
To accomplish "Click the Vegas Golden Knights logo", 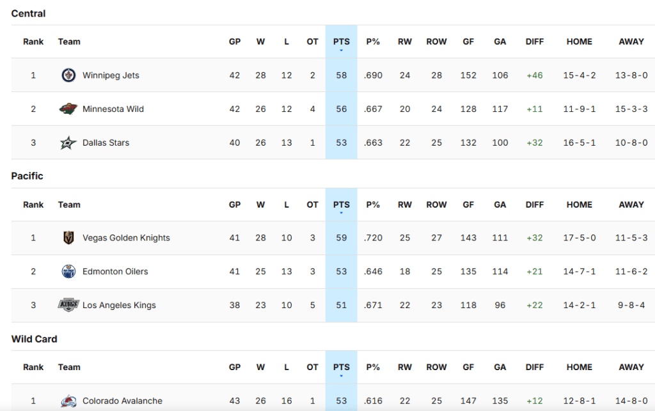I will point(68,238).
